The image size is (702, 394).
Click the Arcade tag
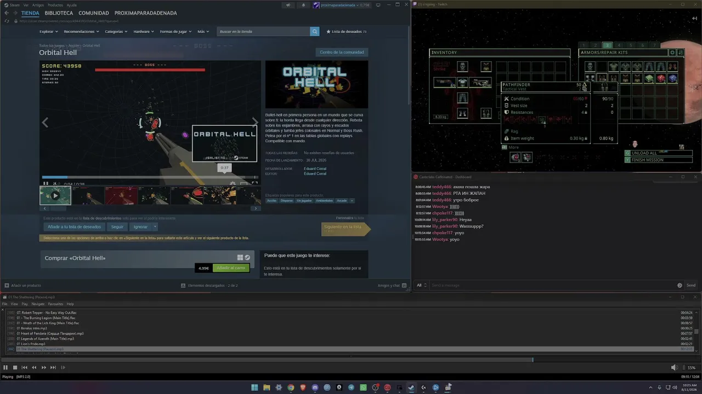[x=342, y=200]
